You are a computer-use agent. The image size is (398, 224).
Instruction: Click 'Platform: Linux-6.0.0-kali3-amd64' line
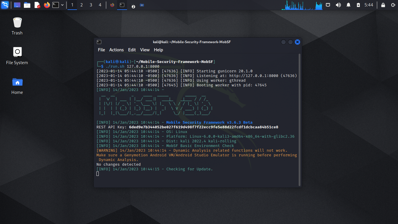[196, 136]
